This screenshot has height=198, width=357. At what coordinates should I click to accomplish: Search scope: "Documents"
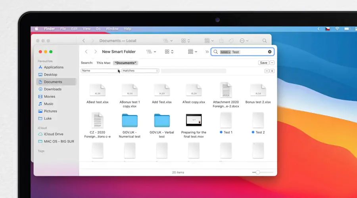click(125, 63)
